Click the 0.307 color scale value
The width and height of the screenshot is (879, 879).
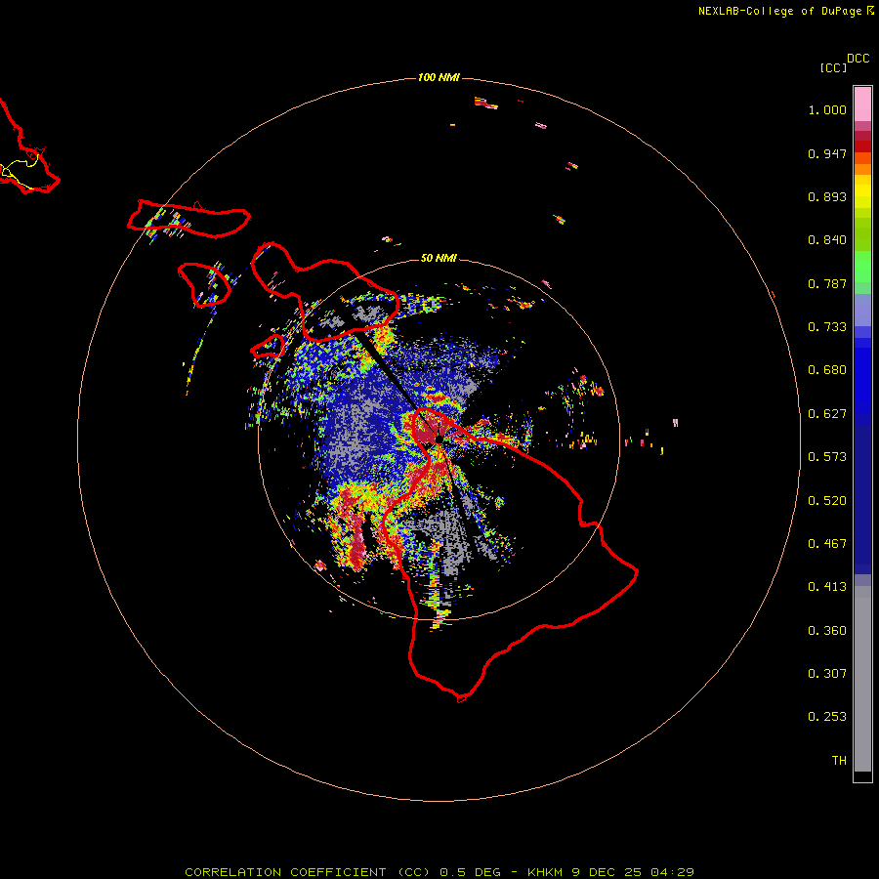click(x=827, y=674)
